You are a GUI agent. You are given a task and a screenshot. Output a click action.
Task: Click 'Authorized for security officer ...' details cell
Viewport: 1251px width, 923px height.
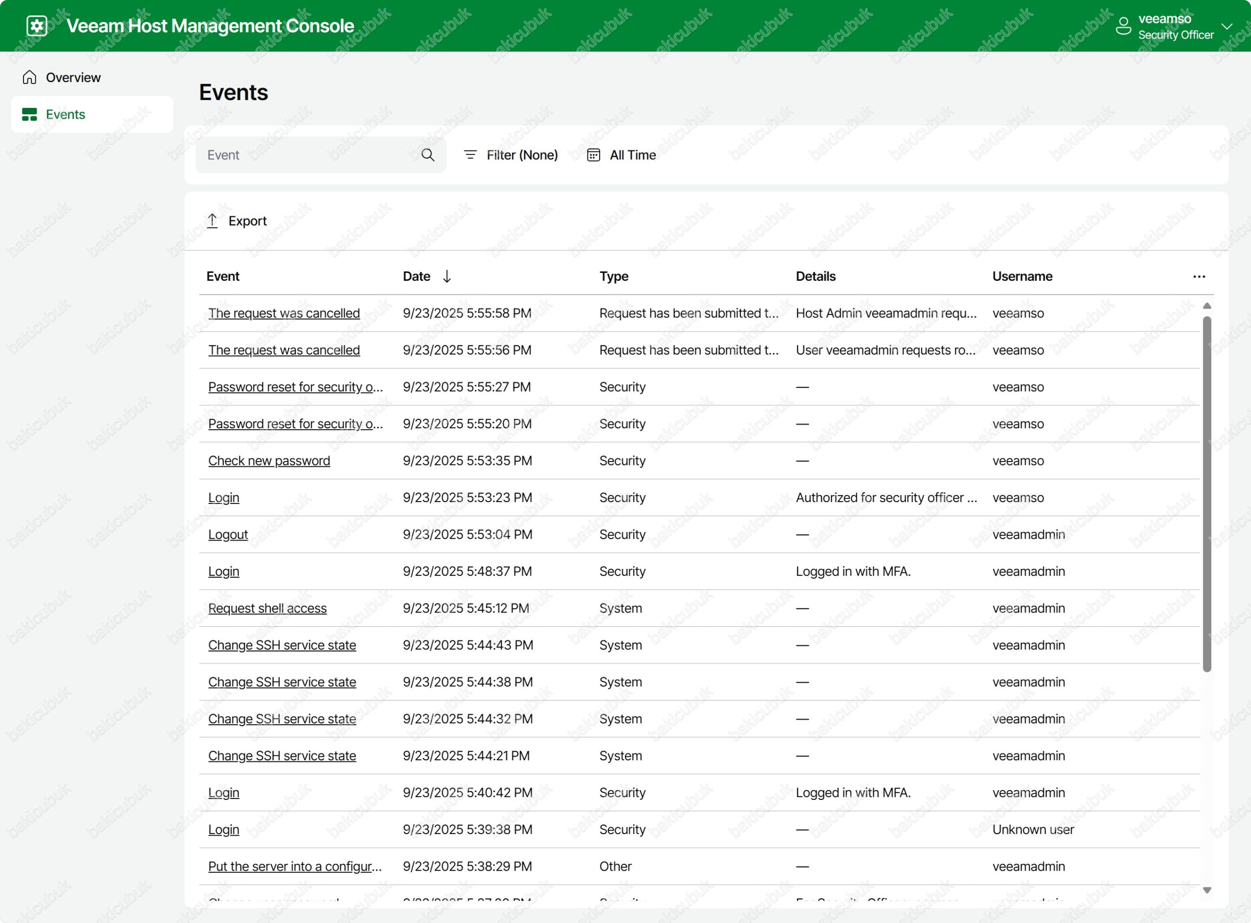[x=886, y=498]
